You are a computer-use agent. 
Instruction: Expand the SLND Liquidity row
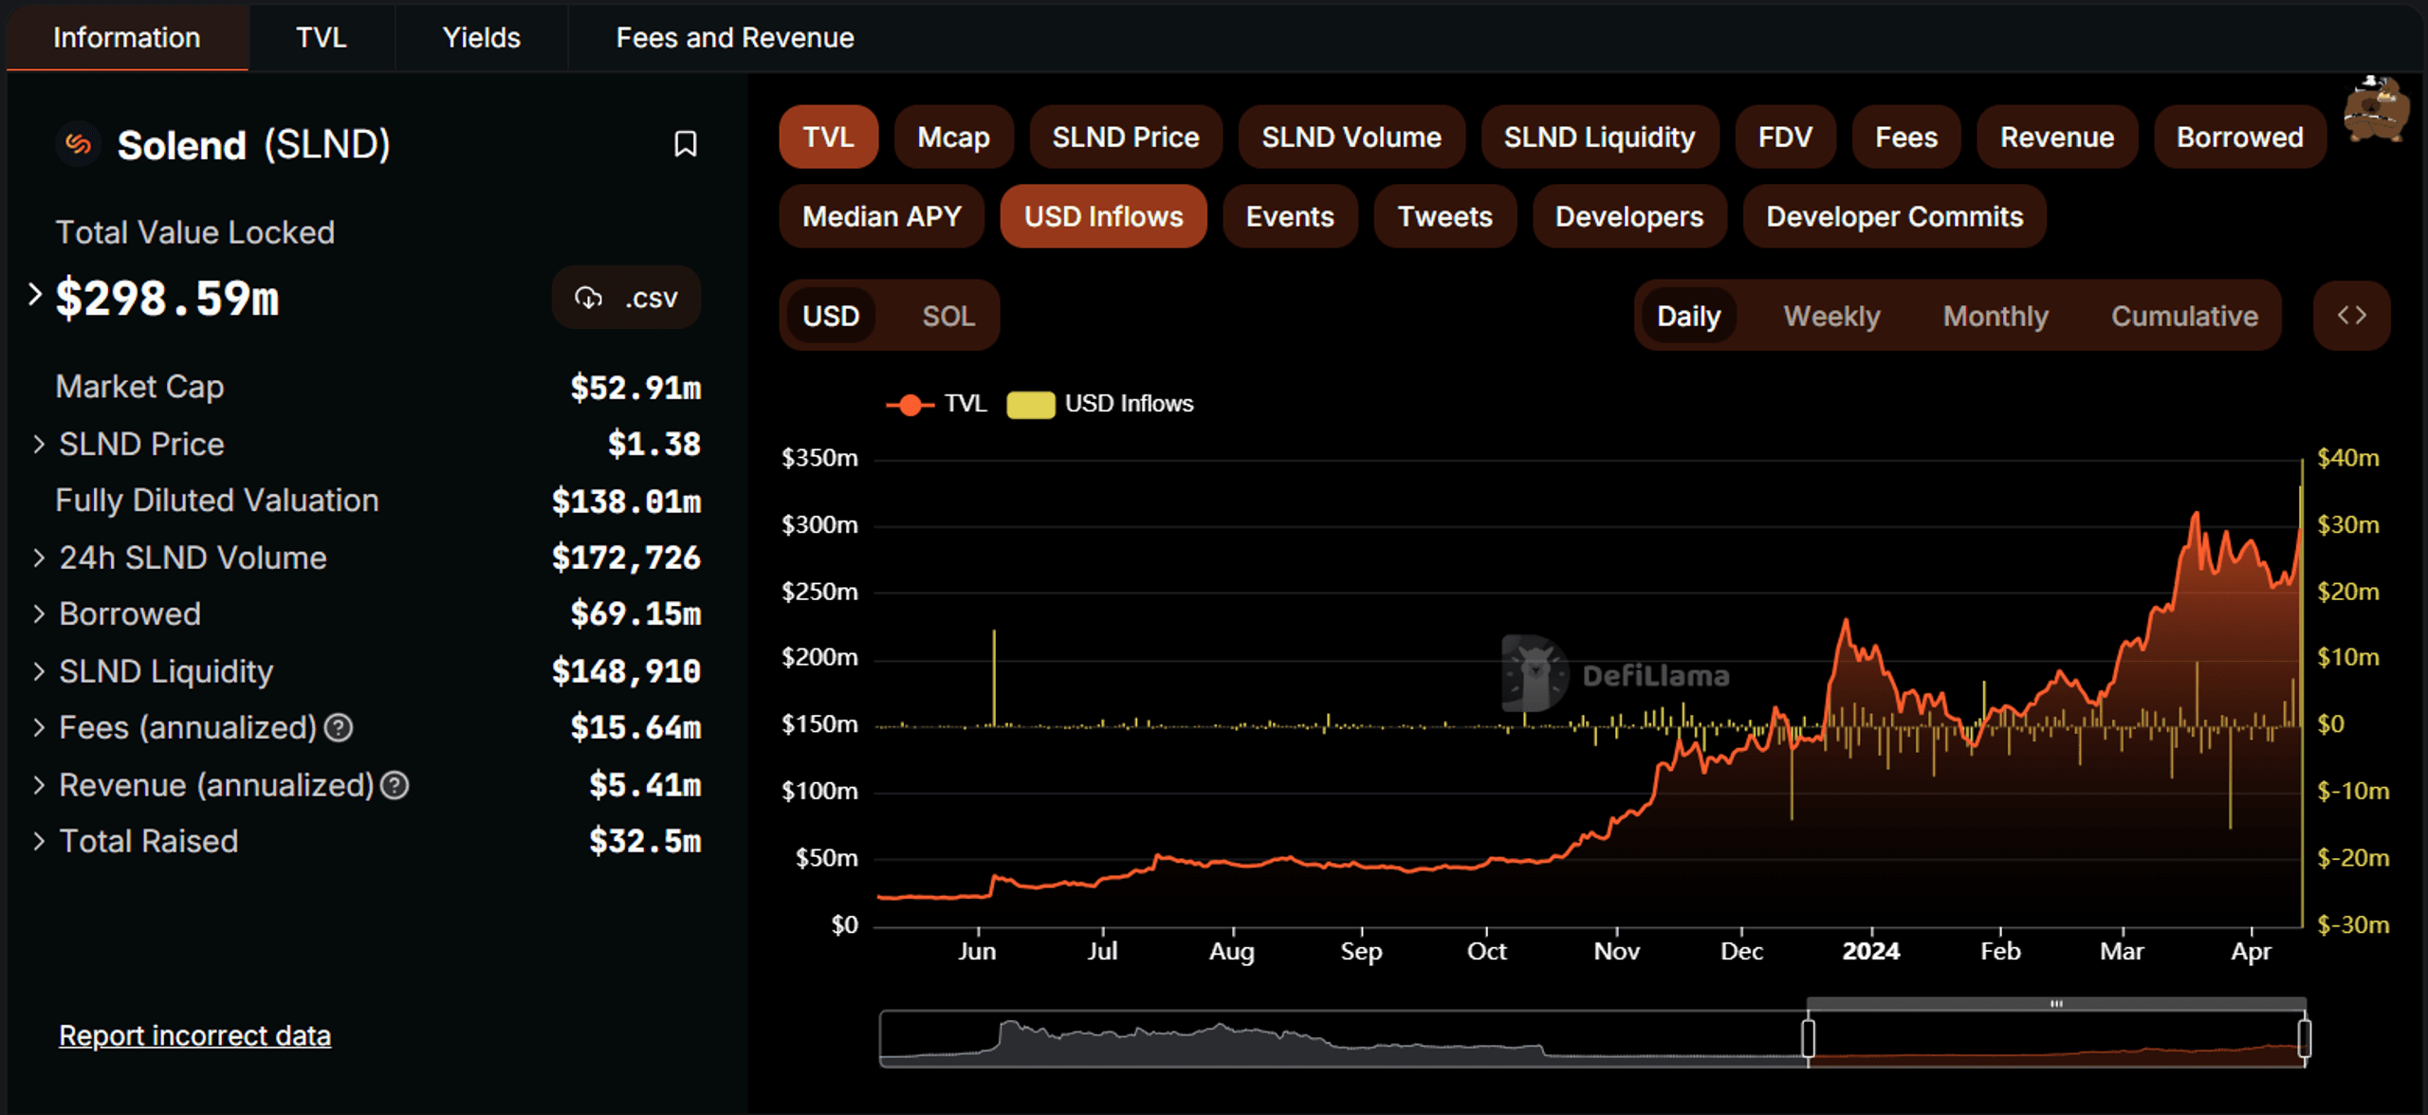[39, 672]
